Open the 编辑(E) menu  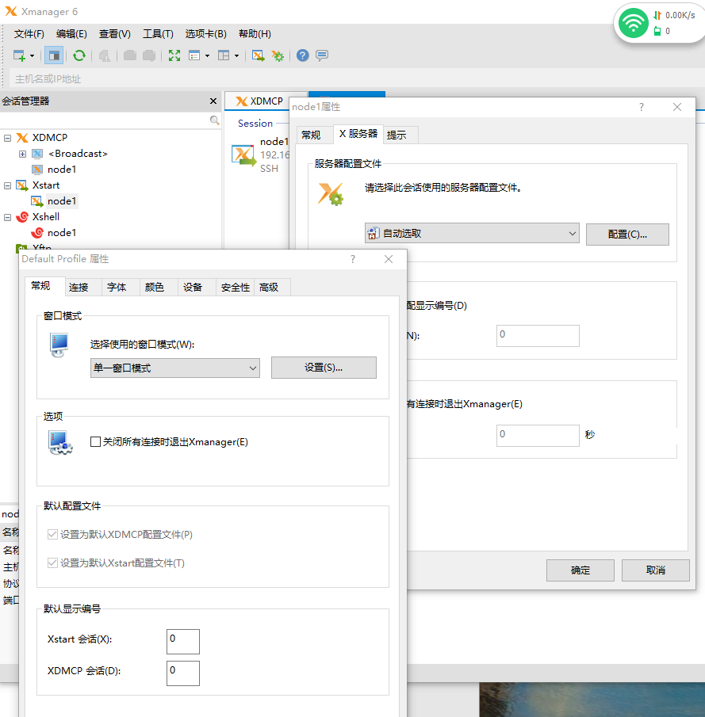pos(71,34)
